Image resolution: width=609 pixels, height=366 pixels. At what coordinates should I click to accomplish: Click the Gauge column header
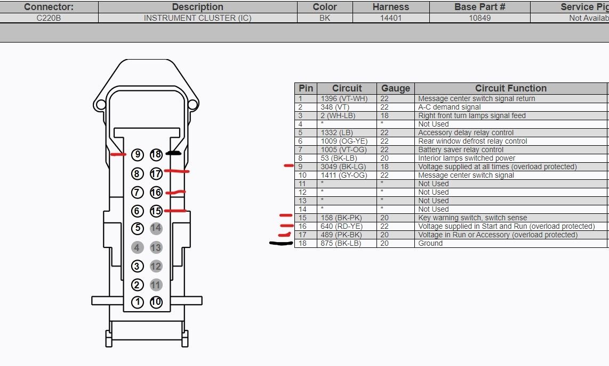click(x=395, y=88)
